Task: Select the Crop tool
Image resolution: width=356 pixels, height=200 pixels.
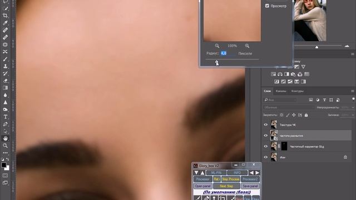Action: pos(5,16)
